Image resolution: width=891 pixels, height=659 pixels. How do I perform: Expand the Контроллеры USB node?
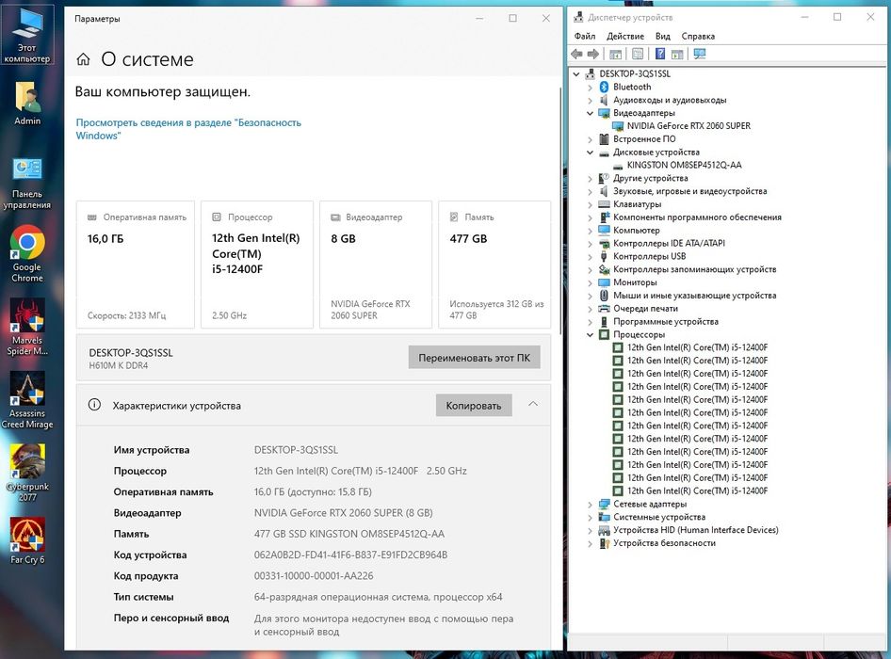(590, 257)
